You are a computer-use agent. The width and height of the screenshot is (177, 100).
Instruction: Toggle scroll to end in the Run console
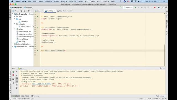(17, 81)
